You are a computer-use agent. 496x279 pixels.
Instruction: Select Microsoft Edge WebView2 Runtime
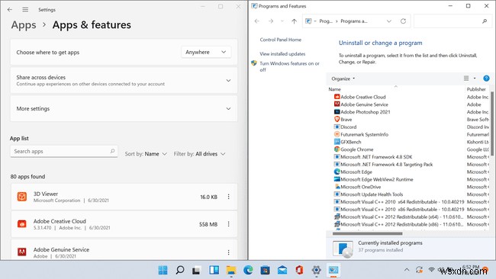point(376,179)
